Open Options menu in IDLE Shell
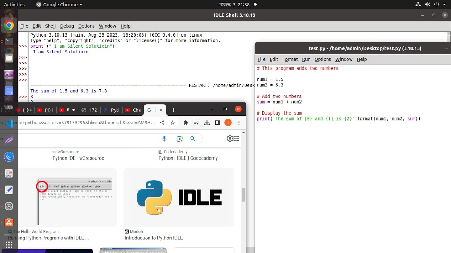The height and width of the screenshot is (253, 451). tap(86, 26)
